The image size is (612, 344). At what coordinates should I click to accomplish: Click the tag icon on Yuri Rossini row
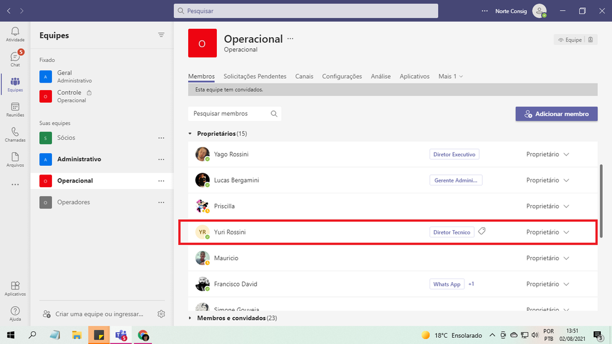click(x=482, y=231)
